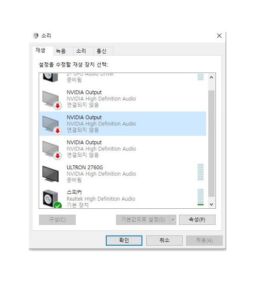Click the scroll up arrow in device list
This screenshot has height=283, width=255.
[x=211, y=77]
